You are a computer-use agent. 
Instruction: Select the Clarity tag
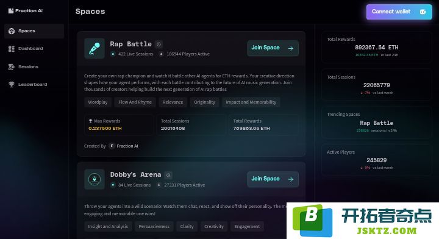coord(187,226)
